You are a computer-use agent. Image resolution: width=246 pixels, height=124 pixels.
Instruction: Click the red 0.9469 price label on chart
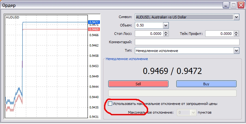pos(94,29)
